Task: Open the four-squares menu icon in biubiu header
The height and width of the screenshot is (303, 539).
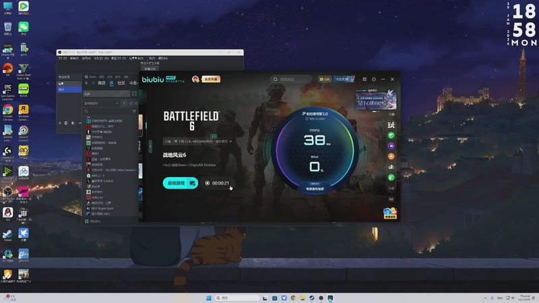Action: [x=364, y=79]
